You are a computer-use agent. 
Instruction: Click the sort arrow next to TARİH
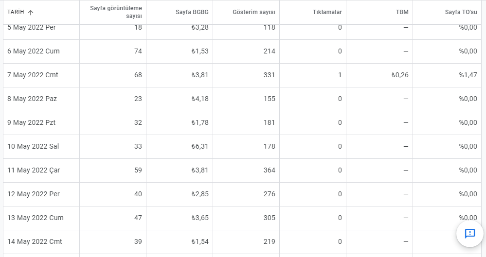[30, 12]
